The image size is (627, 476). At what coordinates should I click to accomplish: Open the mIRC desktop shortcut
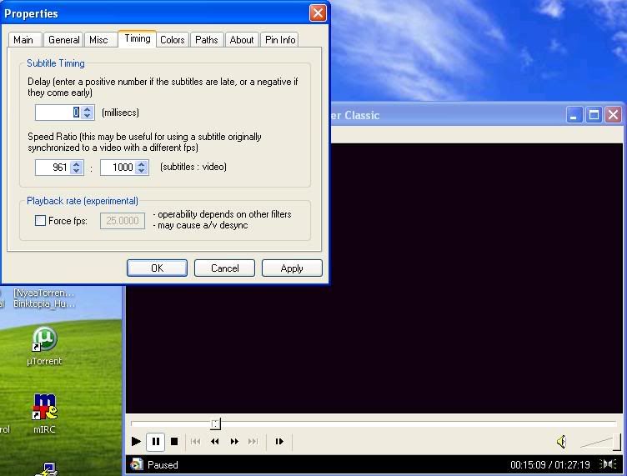coord(44,408)
